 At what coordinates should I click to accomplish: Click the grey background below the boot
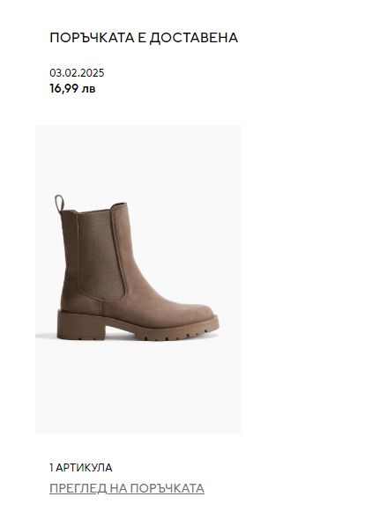point(138,387)
